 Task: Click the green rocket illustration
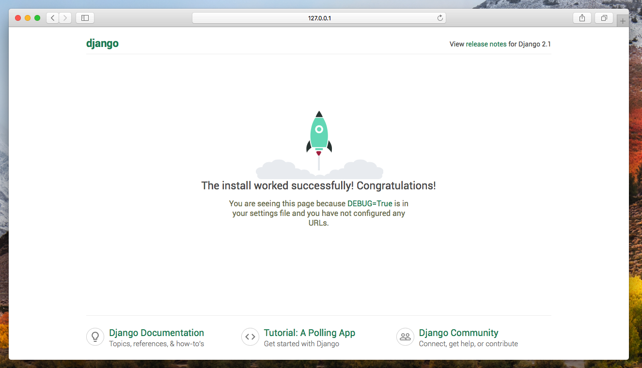pyautogui.click(x=319, y=140)
